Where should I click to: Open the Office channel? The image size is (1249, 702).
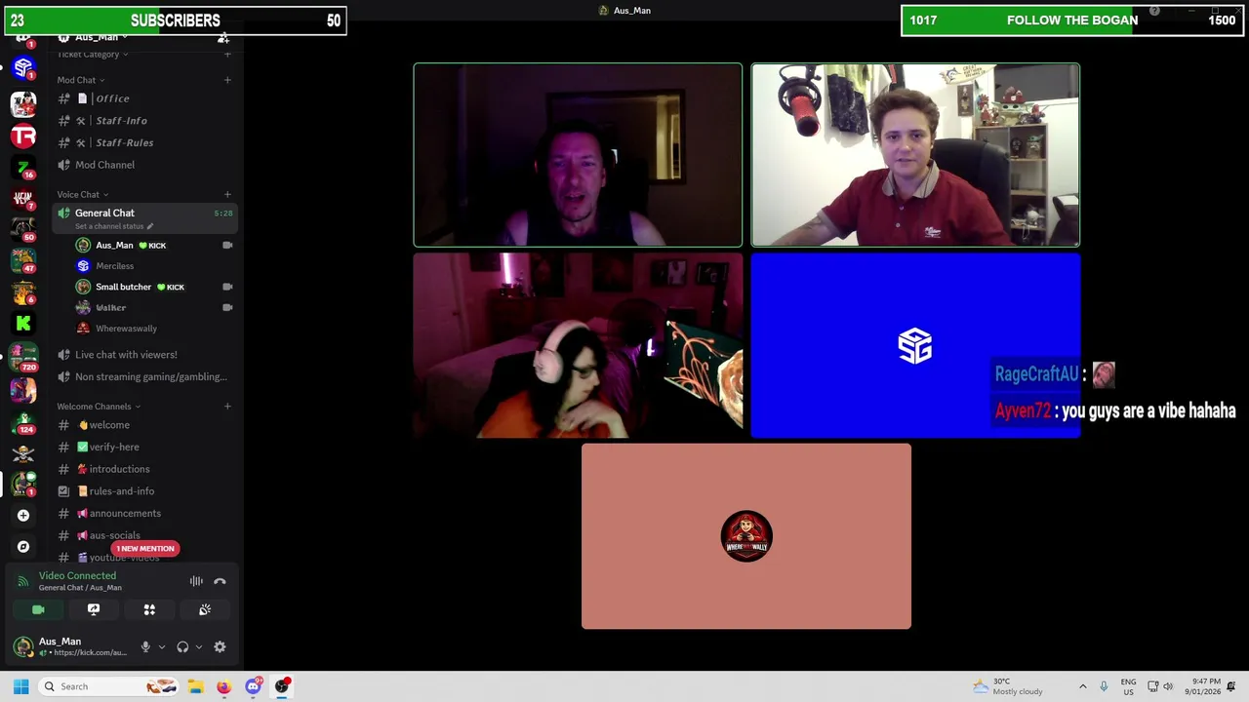click(144, 98)
